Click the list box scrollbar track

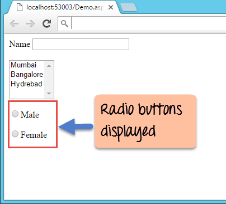[49, 80]
